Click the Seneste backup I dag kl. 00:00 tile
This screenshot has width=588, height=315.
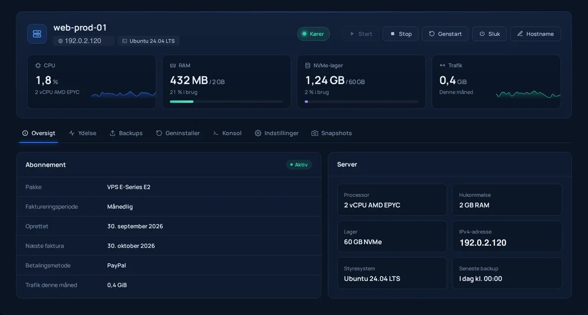(507, 273)
